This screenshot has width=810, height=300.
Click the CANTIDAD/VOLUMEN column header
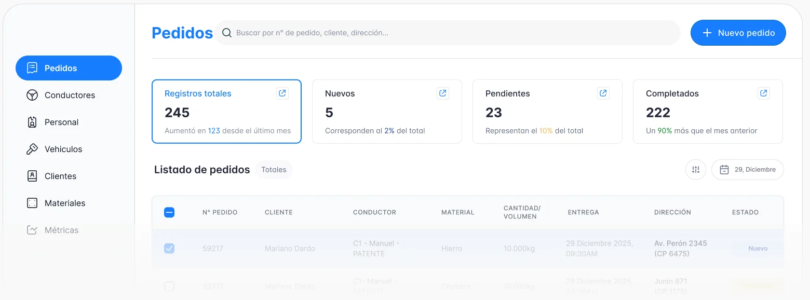click(522, 212)
